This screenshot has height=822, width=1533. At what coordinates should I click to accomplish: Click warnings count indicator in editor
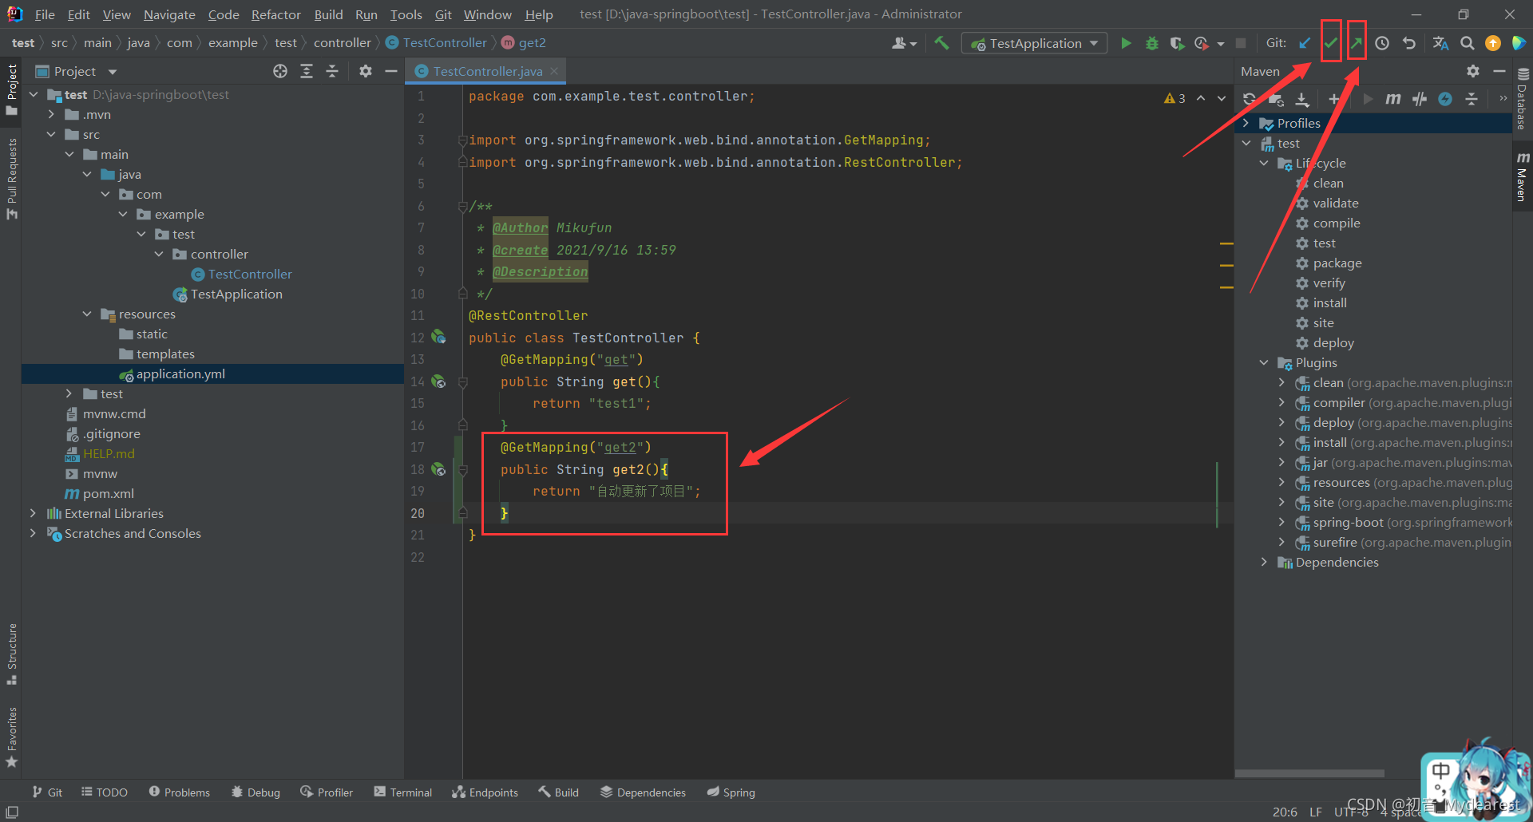click(1175, 98)
